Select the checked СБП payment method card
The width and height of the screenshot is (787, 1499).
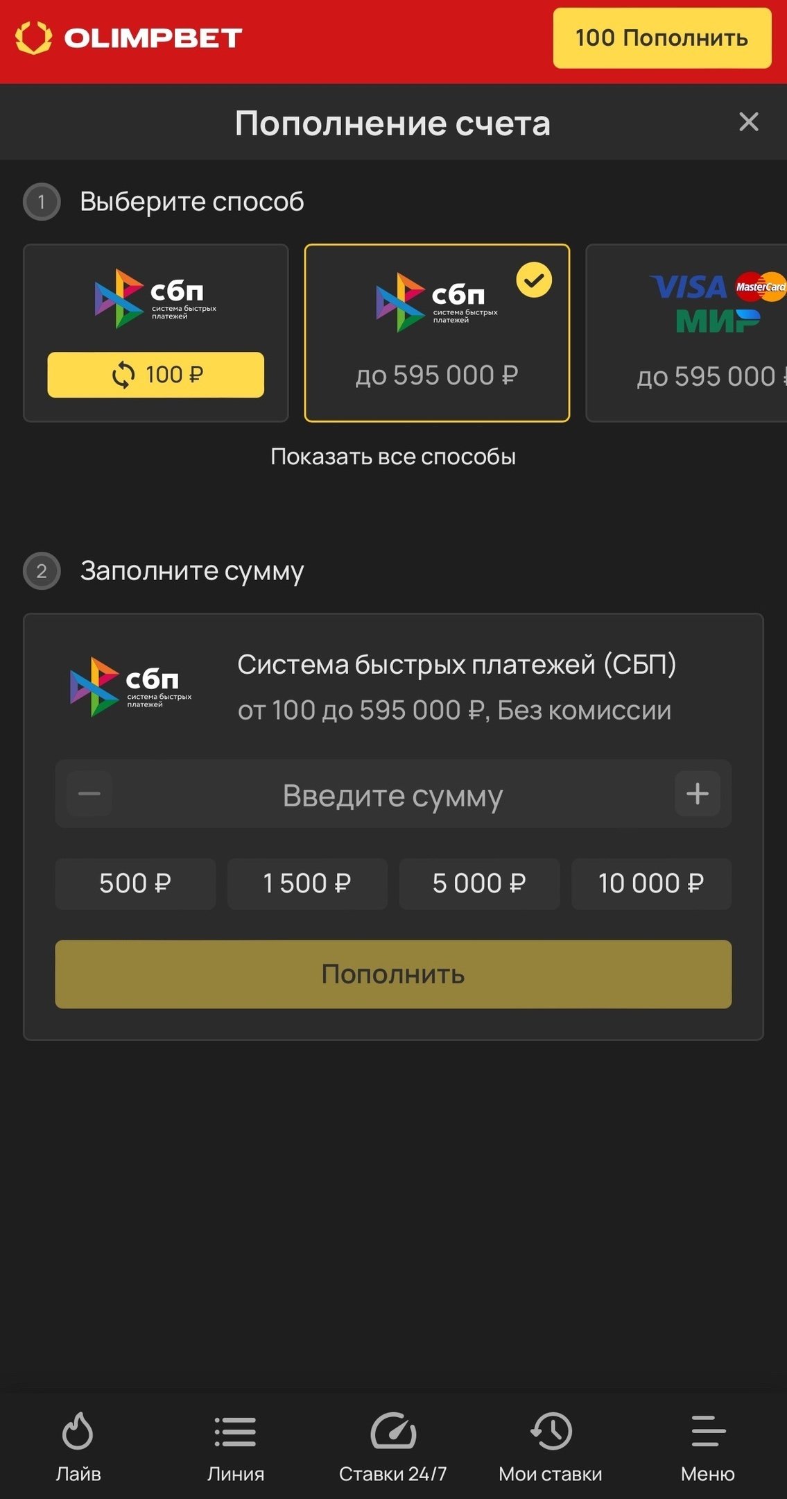click(437, 333)
